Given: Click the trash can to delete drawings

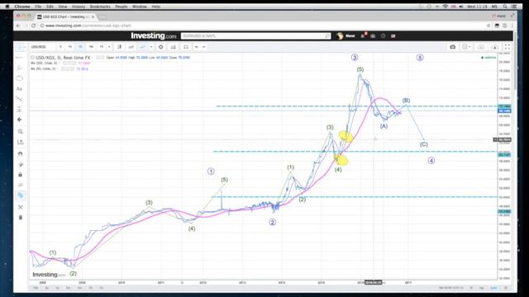Looking at the screenshot, I should pos(20,218).
